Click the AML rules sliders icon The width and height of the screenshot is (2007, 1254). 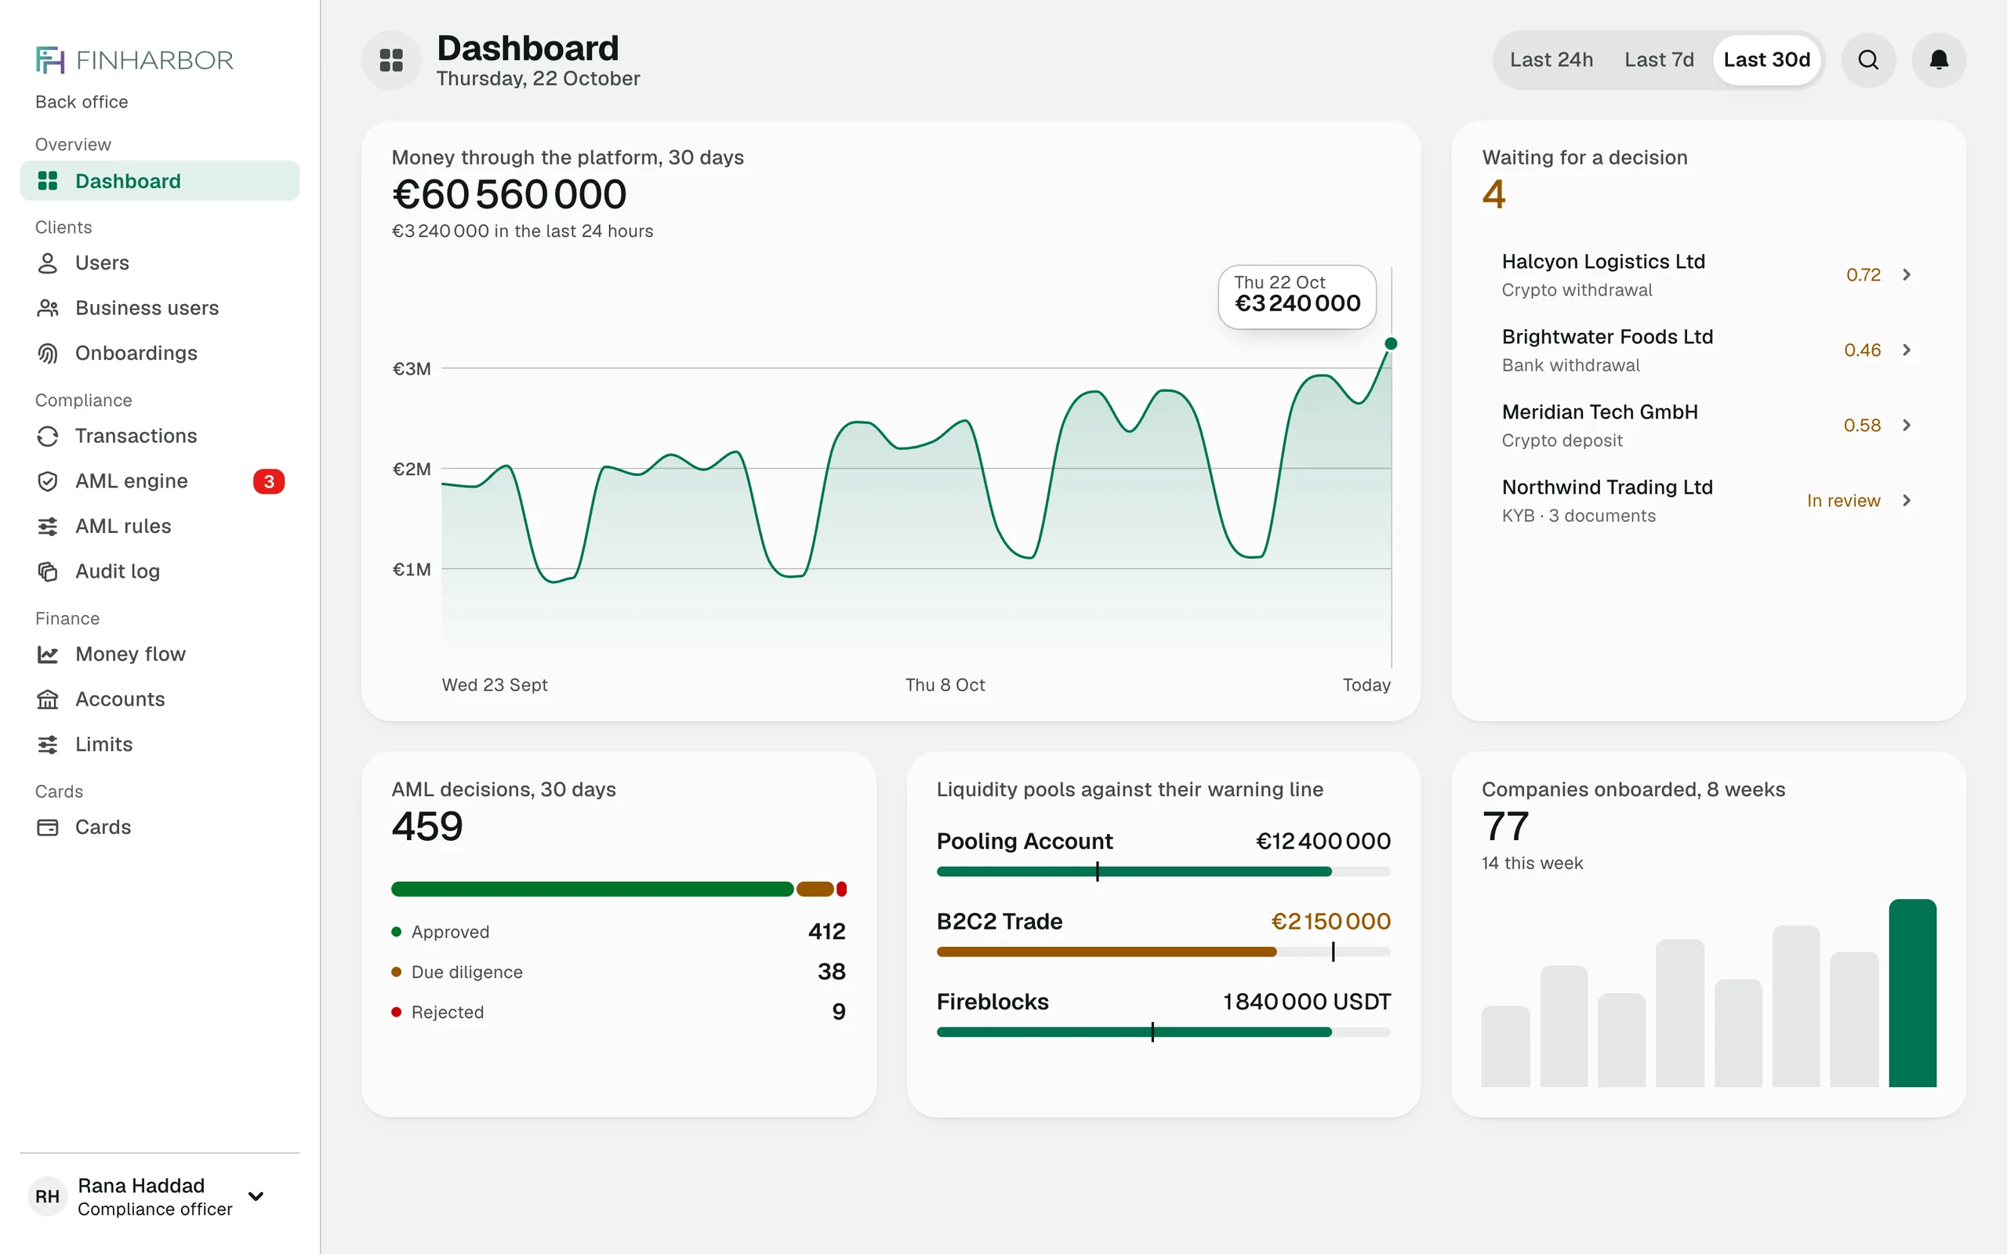tap(48, 527)
